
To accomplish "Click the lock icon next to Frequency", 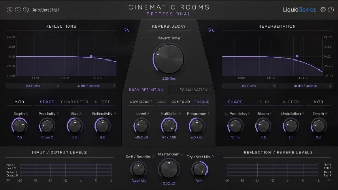I will pos(209,114).
